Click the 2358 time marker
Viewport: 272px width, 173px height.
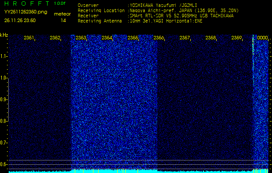click(211, 38)
